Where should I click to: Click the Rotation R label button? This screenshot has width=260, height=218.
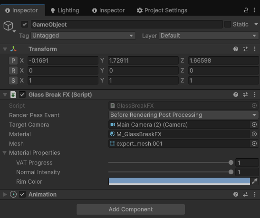click(x=13, y=71)
